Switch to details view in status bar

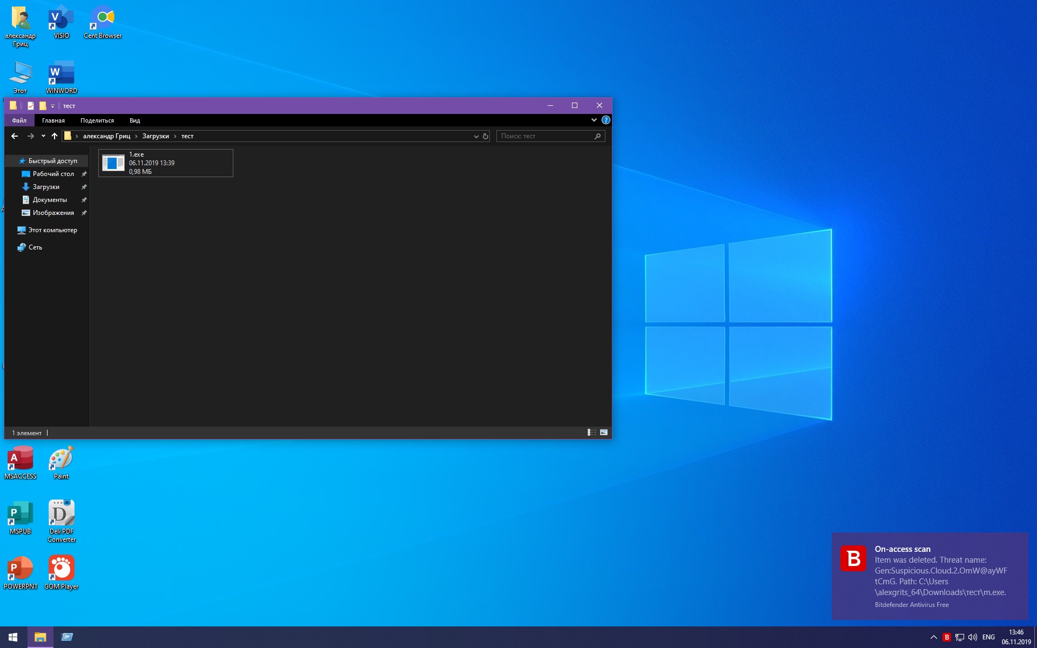coord(592,433)
